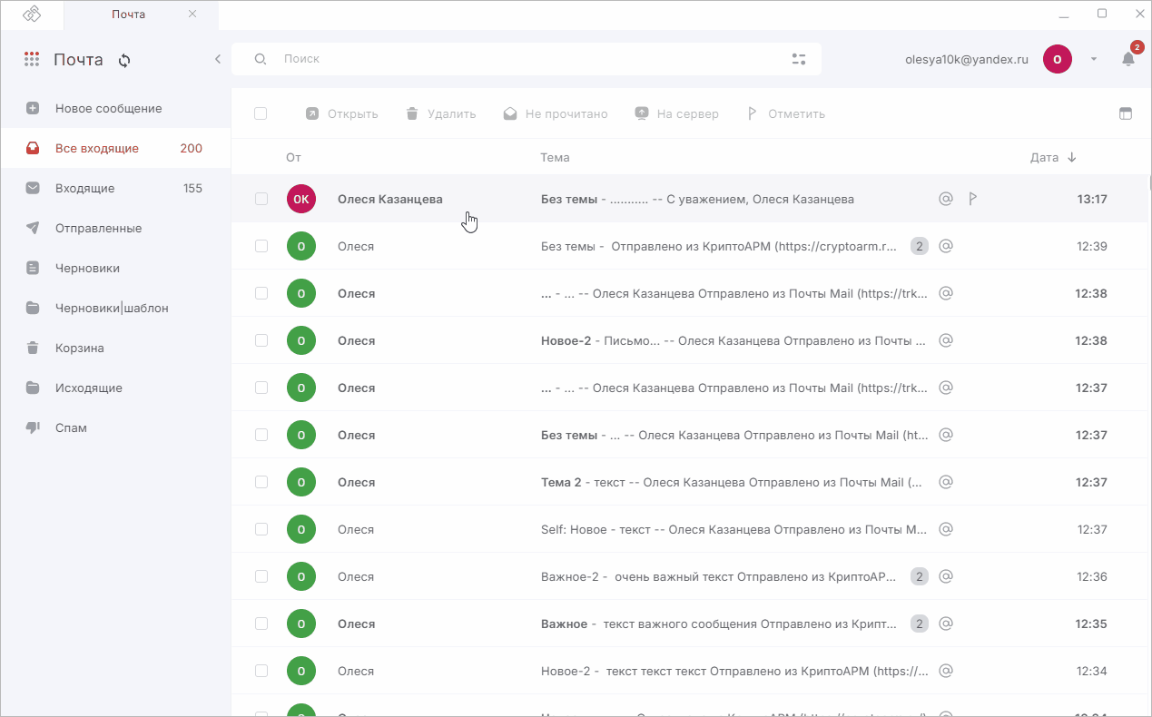Open Входящие folder

[x=115, y=188]
